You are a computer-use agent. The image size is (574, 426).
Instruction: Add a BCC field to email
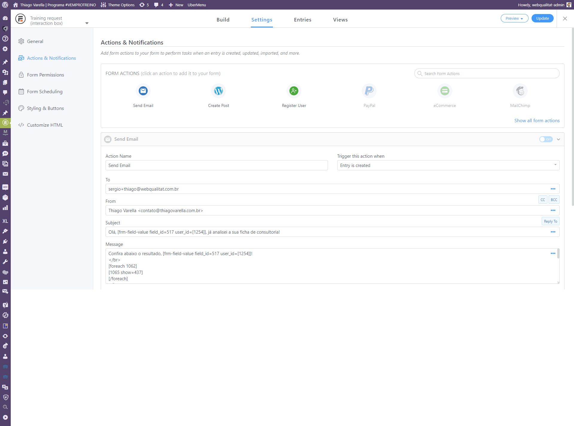coord(554,200)
